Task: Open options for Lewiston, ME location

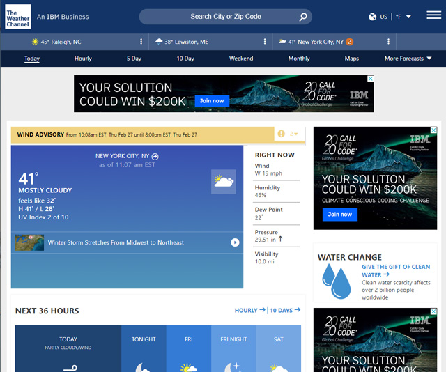Action: coord(265,42)
